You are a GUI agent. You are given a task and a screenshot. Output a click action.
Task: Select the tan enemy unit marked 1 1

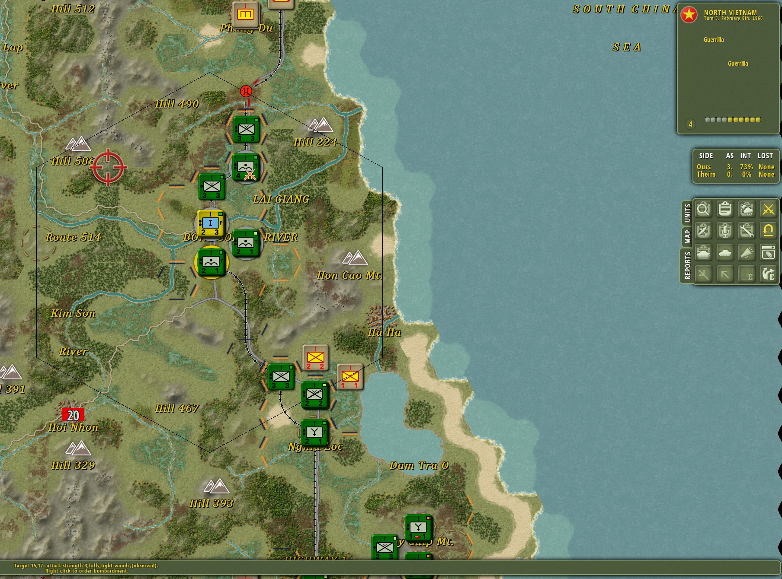pos(350,377)
